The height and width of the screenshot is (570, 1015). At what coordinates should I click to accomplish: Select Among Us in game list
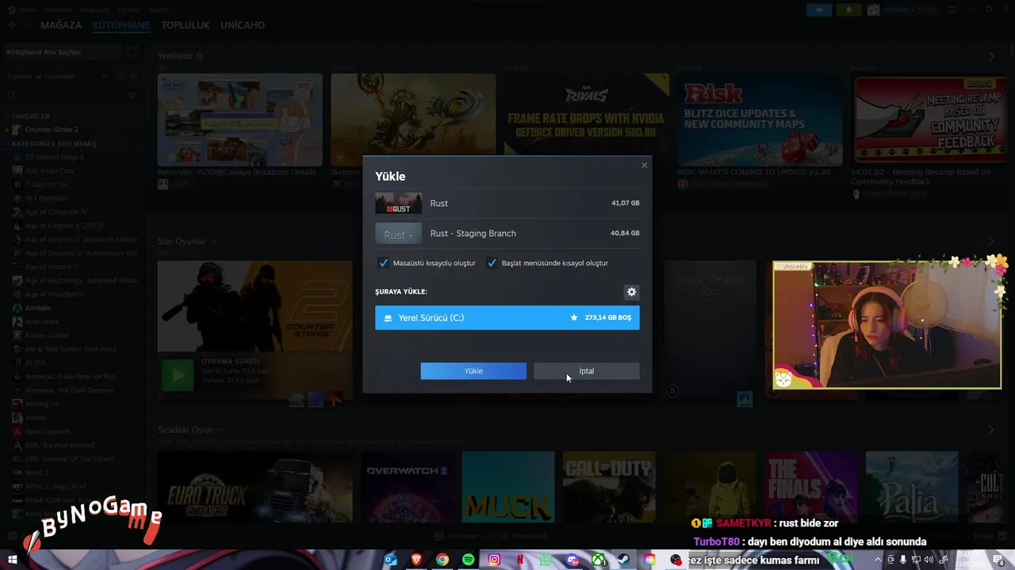(x=41, y=404)
